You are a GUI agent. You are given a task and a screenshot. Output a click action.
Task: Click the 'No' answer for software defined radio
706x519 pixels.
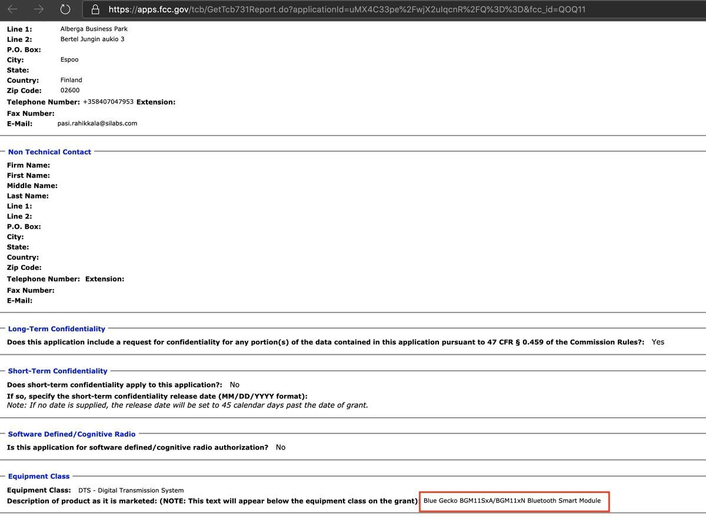(281, 447)
